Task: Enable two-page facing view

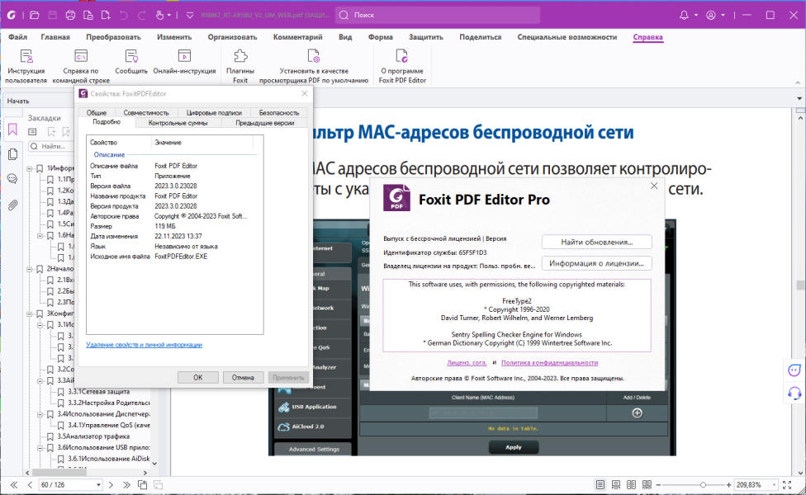Action: click(631, 485)
